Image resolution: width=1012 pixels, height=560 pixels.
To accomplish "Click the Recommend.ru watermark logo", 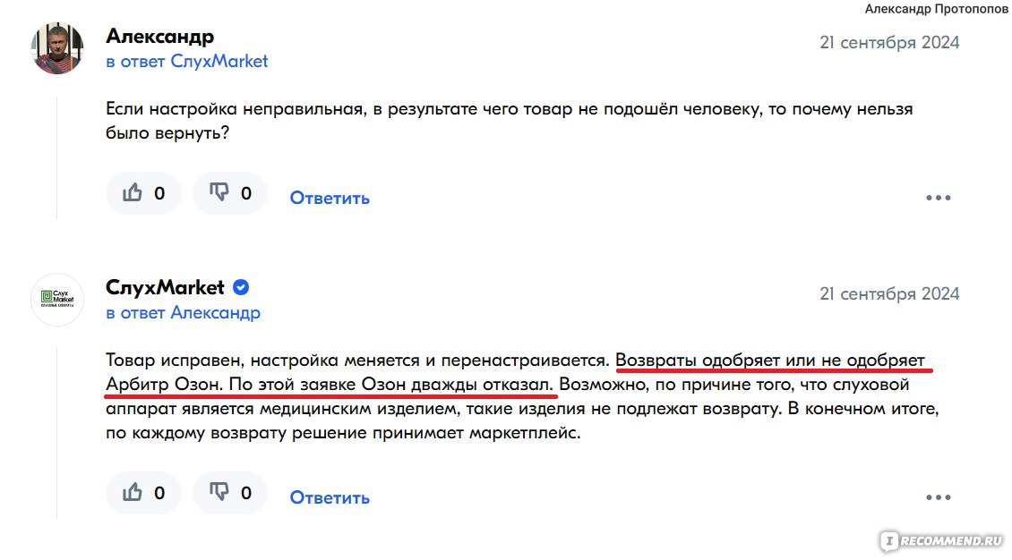I will [942, 541].
